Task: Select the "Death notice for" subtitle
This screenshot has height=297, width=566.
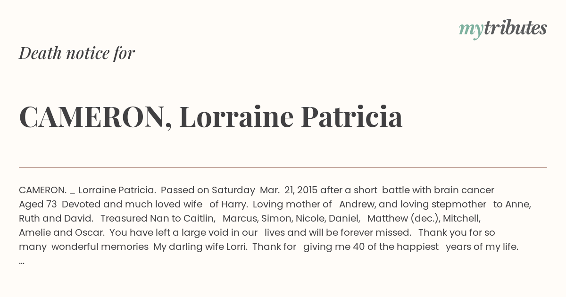Action: pos(77,53)
